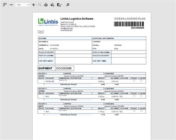Print the report with printer icon

tap(46, 5)
